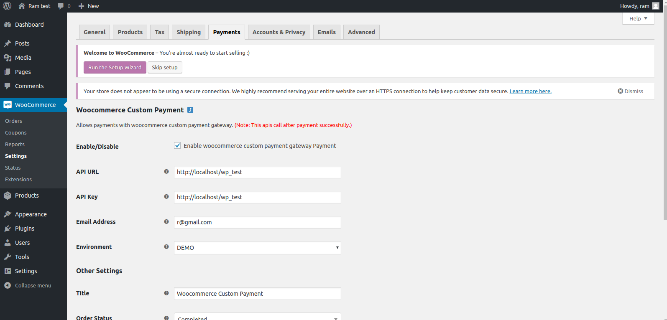667x320 pixels.
Task: Select the Payments tab
Action: pyautogui.click(x=227, y=32)
